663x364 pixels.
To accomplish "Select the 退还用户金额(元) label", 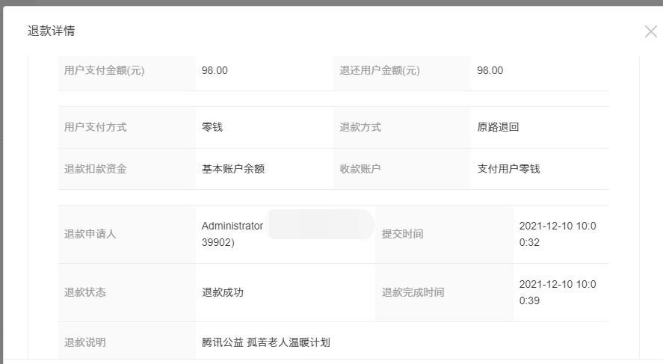I will click(x=379, y=70).
